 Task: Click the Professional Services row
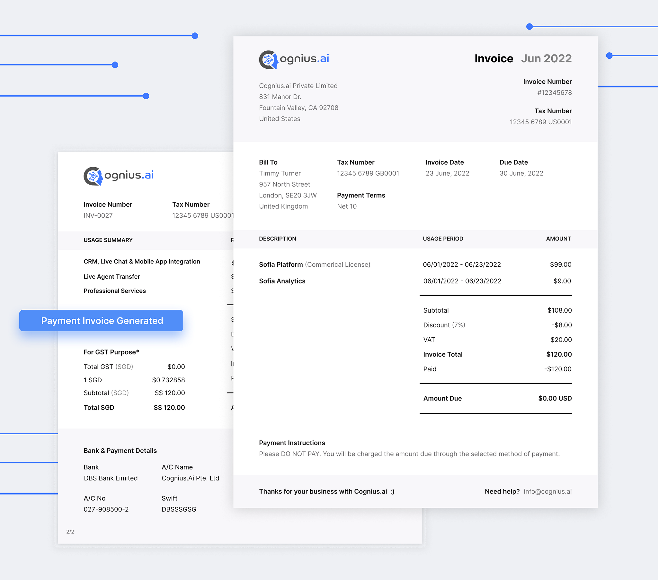coord(114,291)
